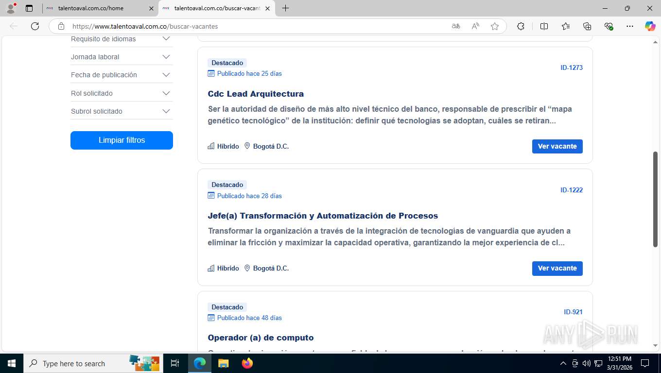Click the Destacado badge on Operador de computo
The height and width of the screenshot is (373, 661).
[227, 307]
